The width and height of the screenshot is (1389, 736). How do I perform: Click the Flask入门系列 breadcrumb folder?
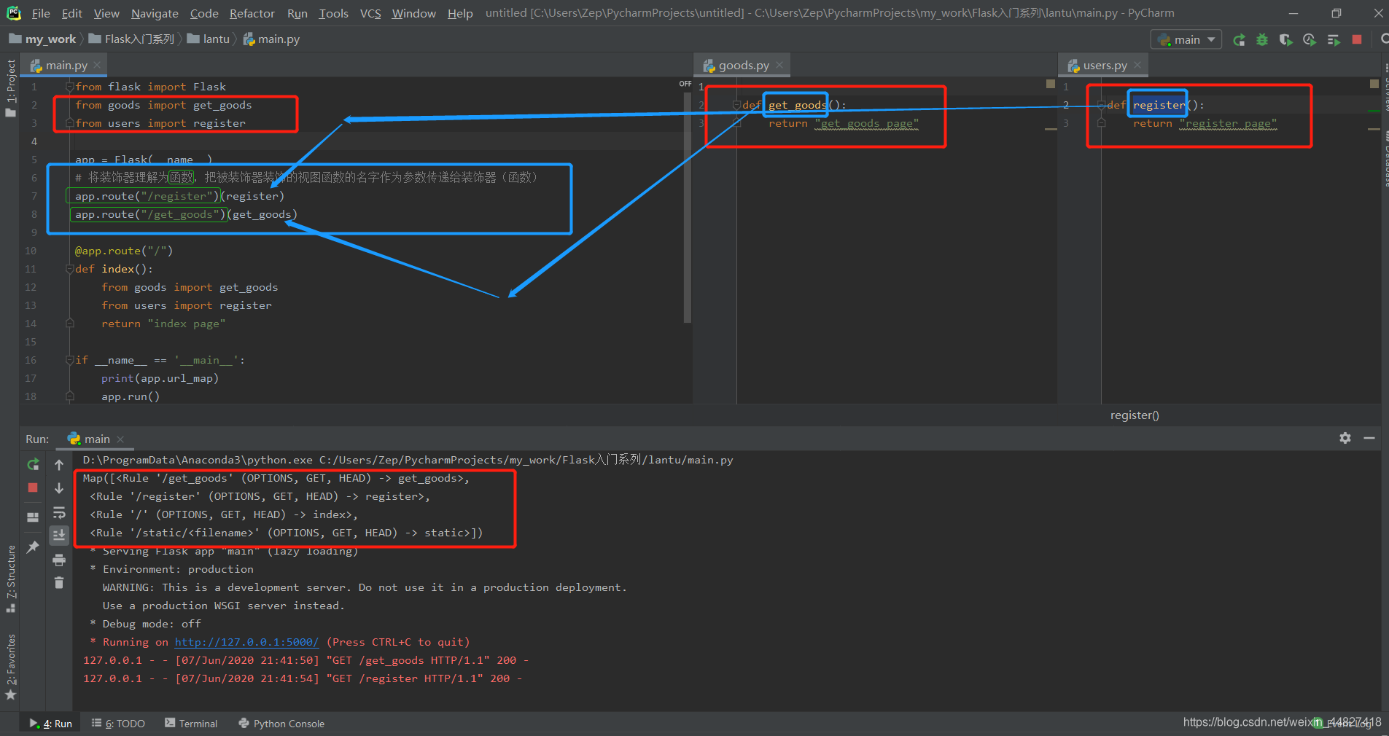[x=131, y=39]
